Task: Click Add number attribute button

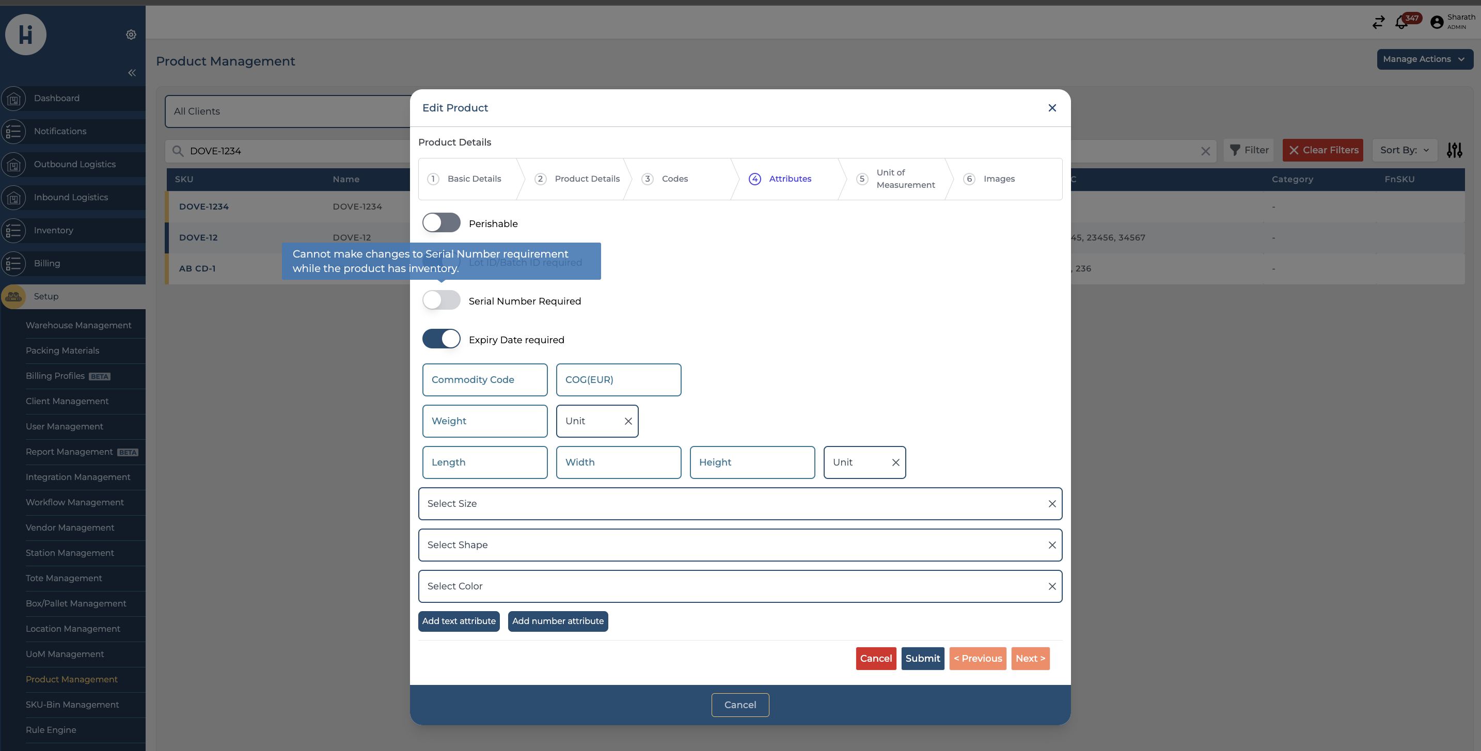Action: pos(557,621)
